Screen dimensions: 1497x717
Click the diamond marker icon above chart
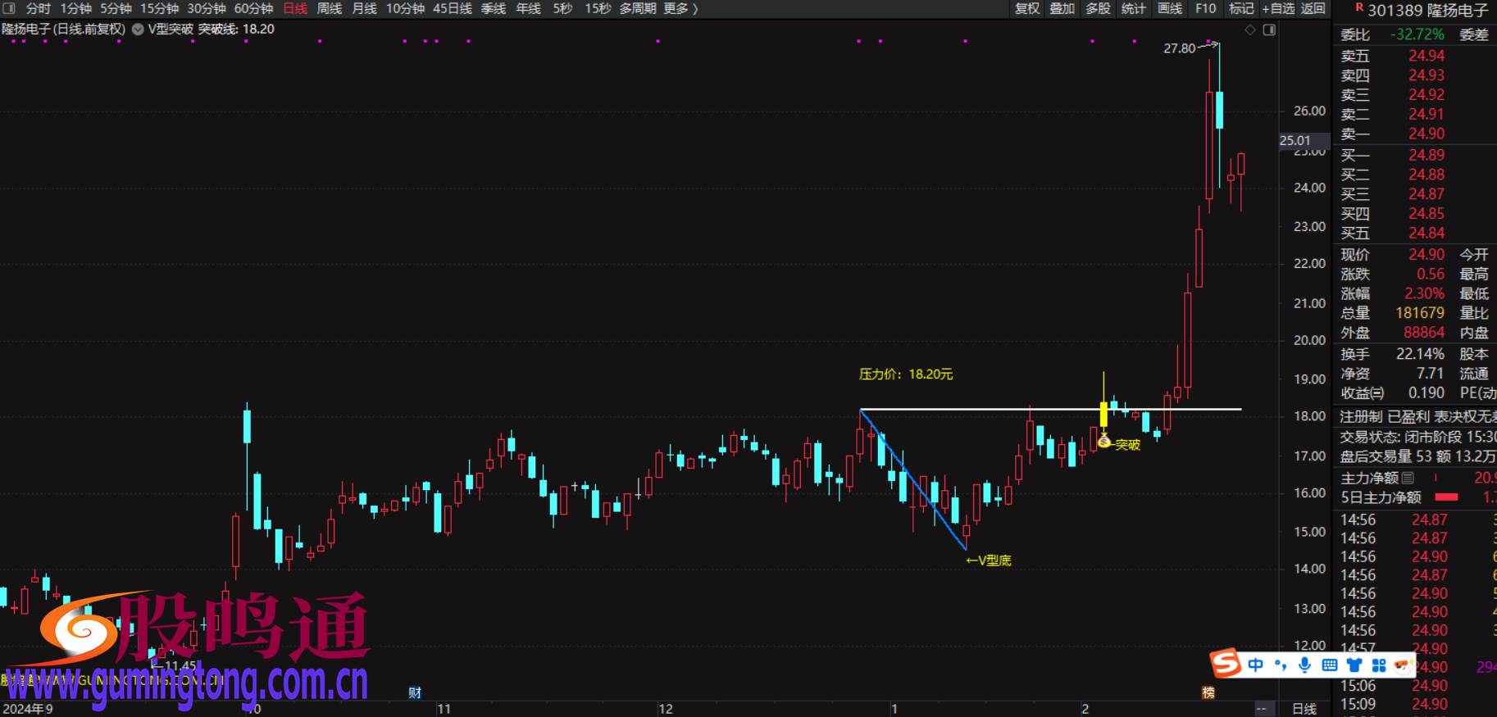coord(1250,29)
